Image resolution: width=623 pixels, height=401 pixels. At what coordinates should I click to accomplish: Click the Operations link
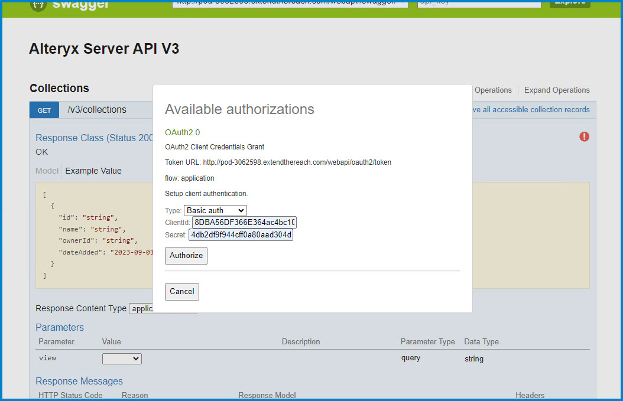(493, 90)
